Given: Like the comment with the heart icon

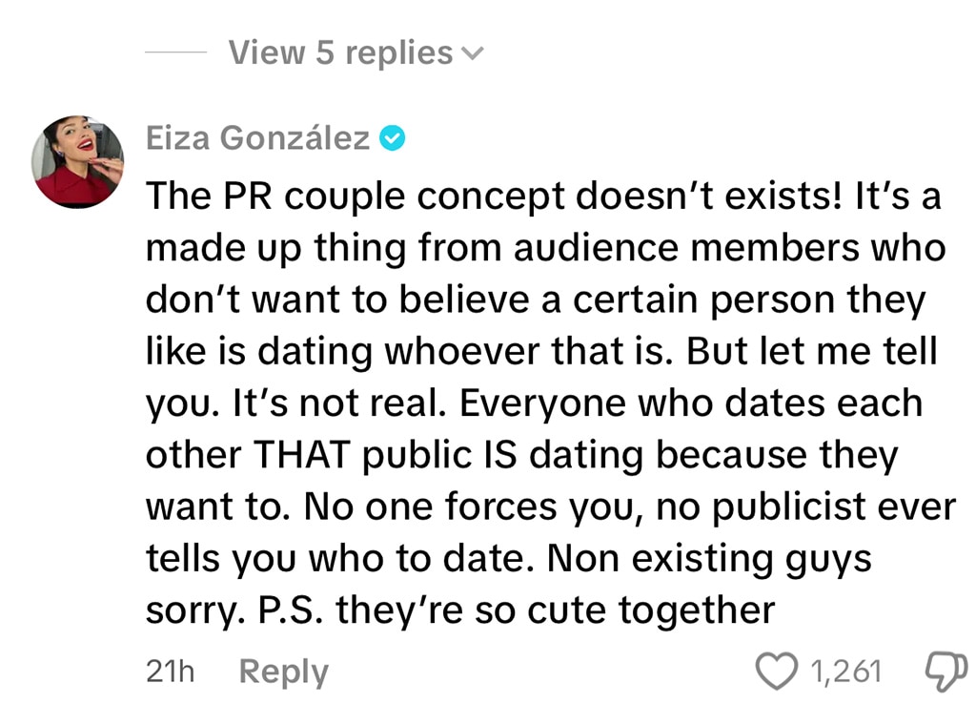Looking at the screenshot, I should coord(776,671).
